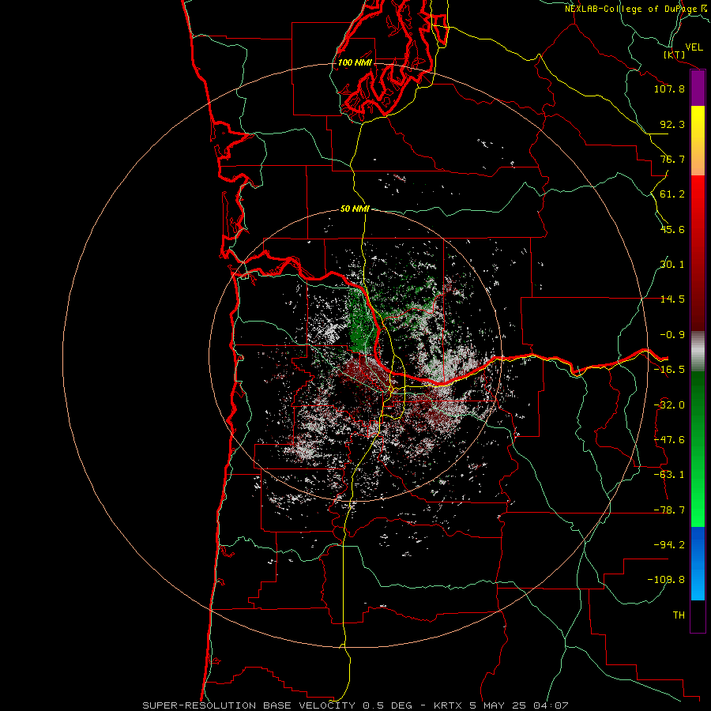Click the -47.6 scale value

pyautogui.click(x=669, y=440)
